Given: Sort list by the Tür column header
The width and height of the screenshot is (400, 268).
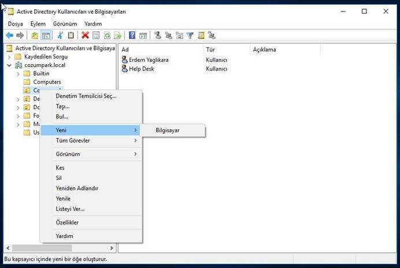Looking at the screenshot, I should (226, 50).
